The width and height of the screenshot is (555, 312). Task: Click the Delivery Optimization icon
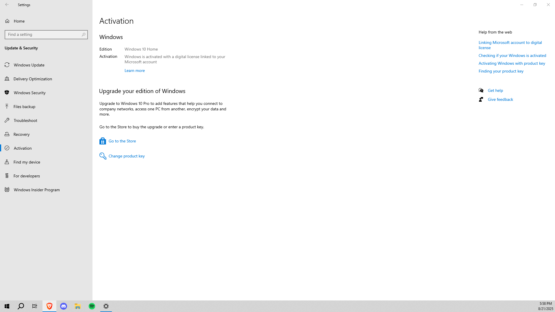click(x=7, y=79)
